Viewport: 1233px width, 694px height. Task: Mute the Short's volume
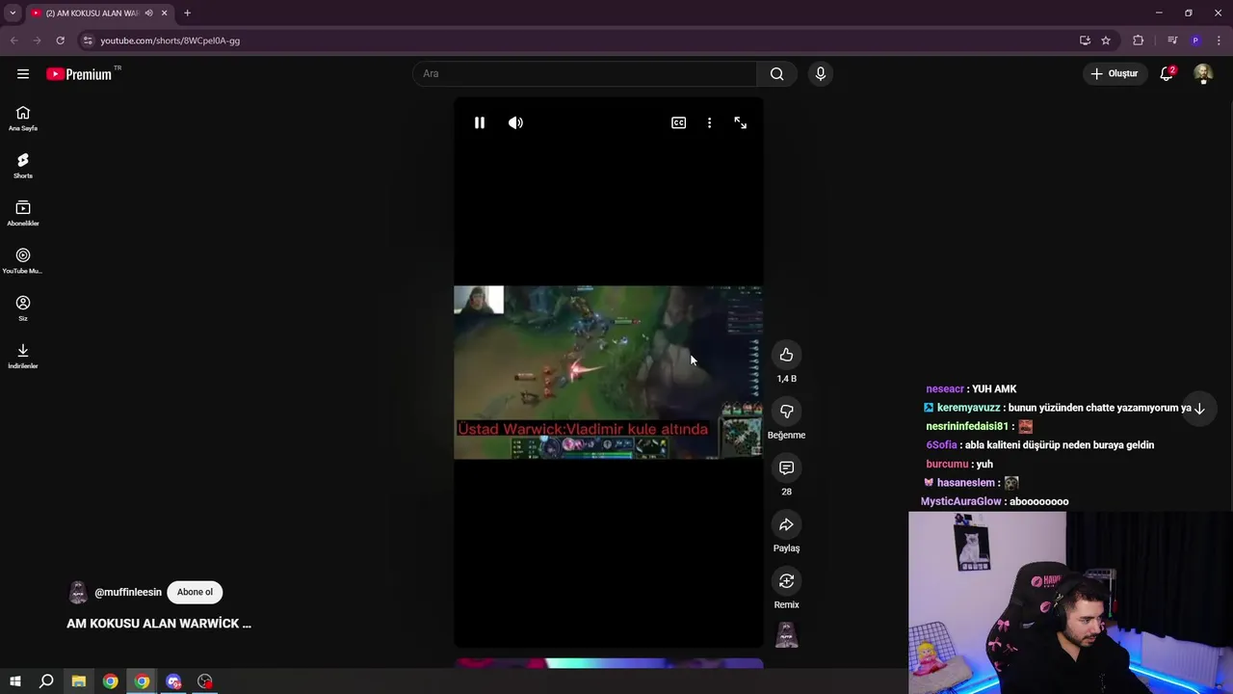[515, 122]
